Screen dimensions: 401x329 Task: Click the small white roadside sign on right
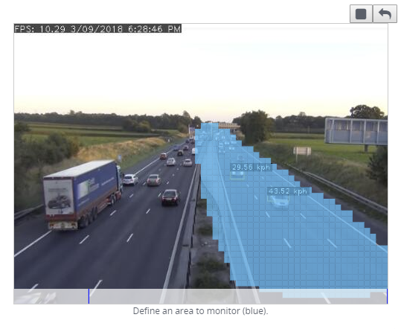[302, 151]
